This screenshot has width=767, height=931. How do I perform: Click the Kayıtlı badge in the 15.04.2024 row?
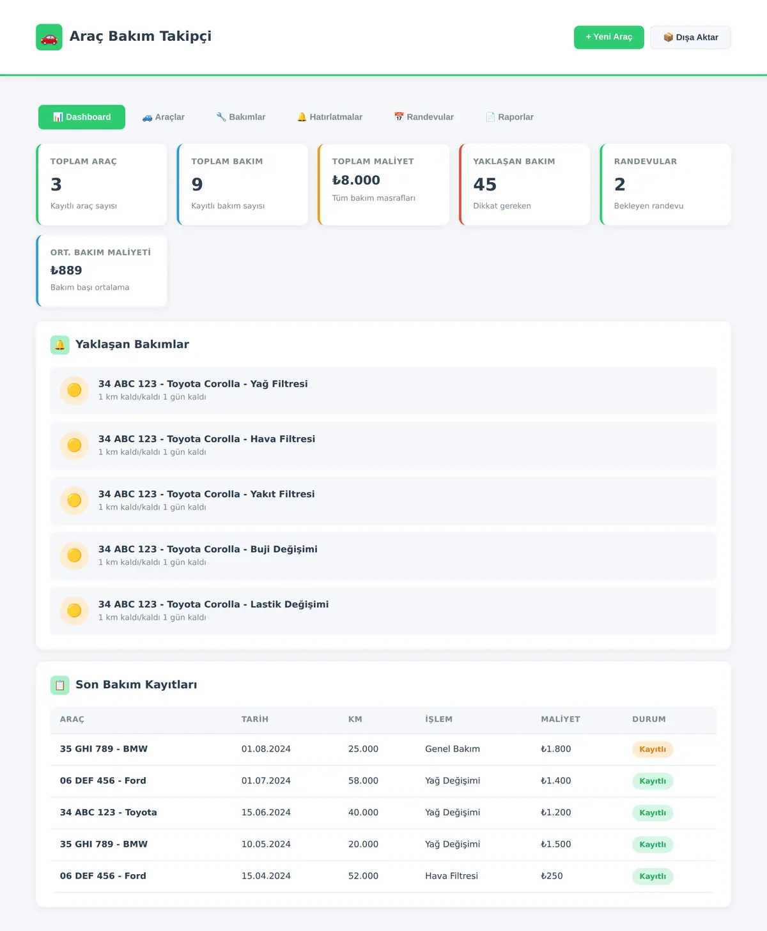coord(653,876)
